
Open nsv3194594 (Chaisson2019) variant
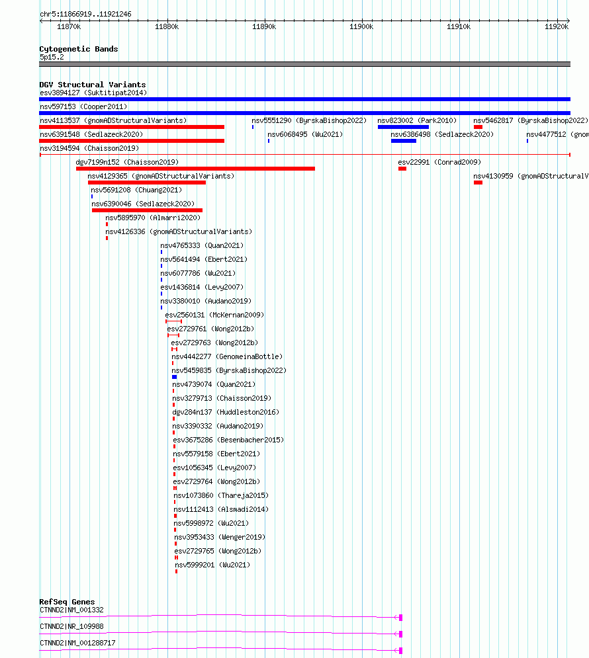tap(89, 148)
